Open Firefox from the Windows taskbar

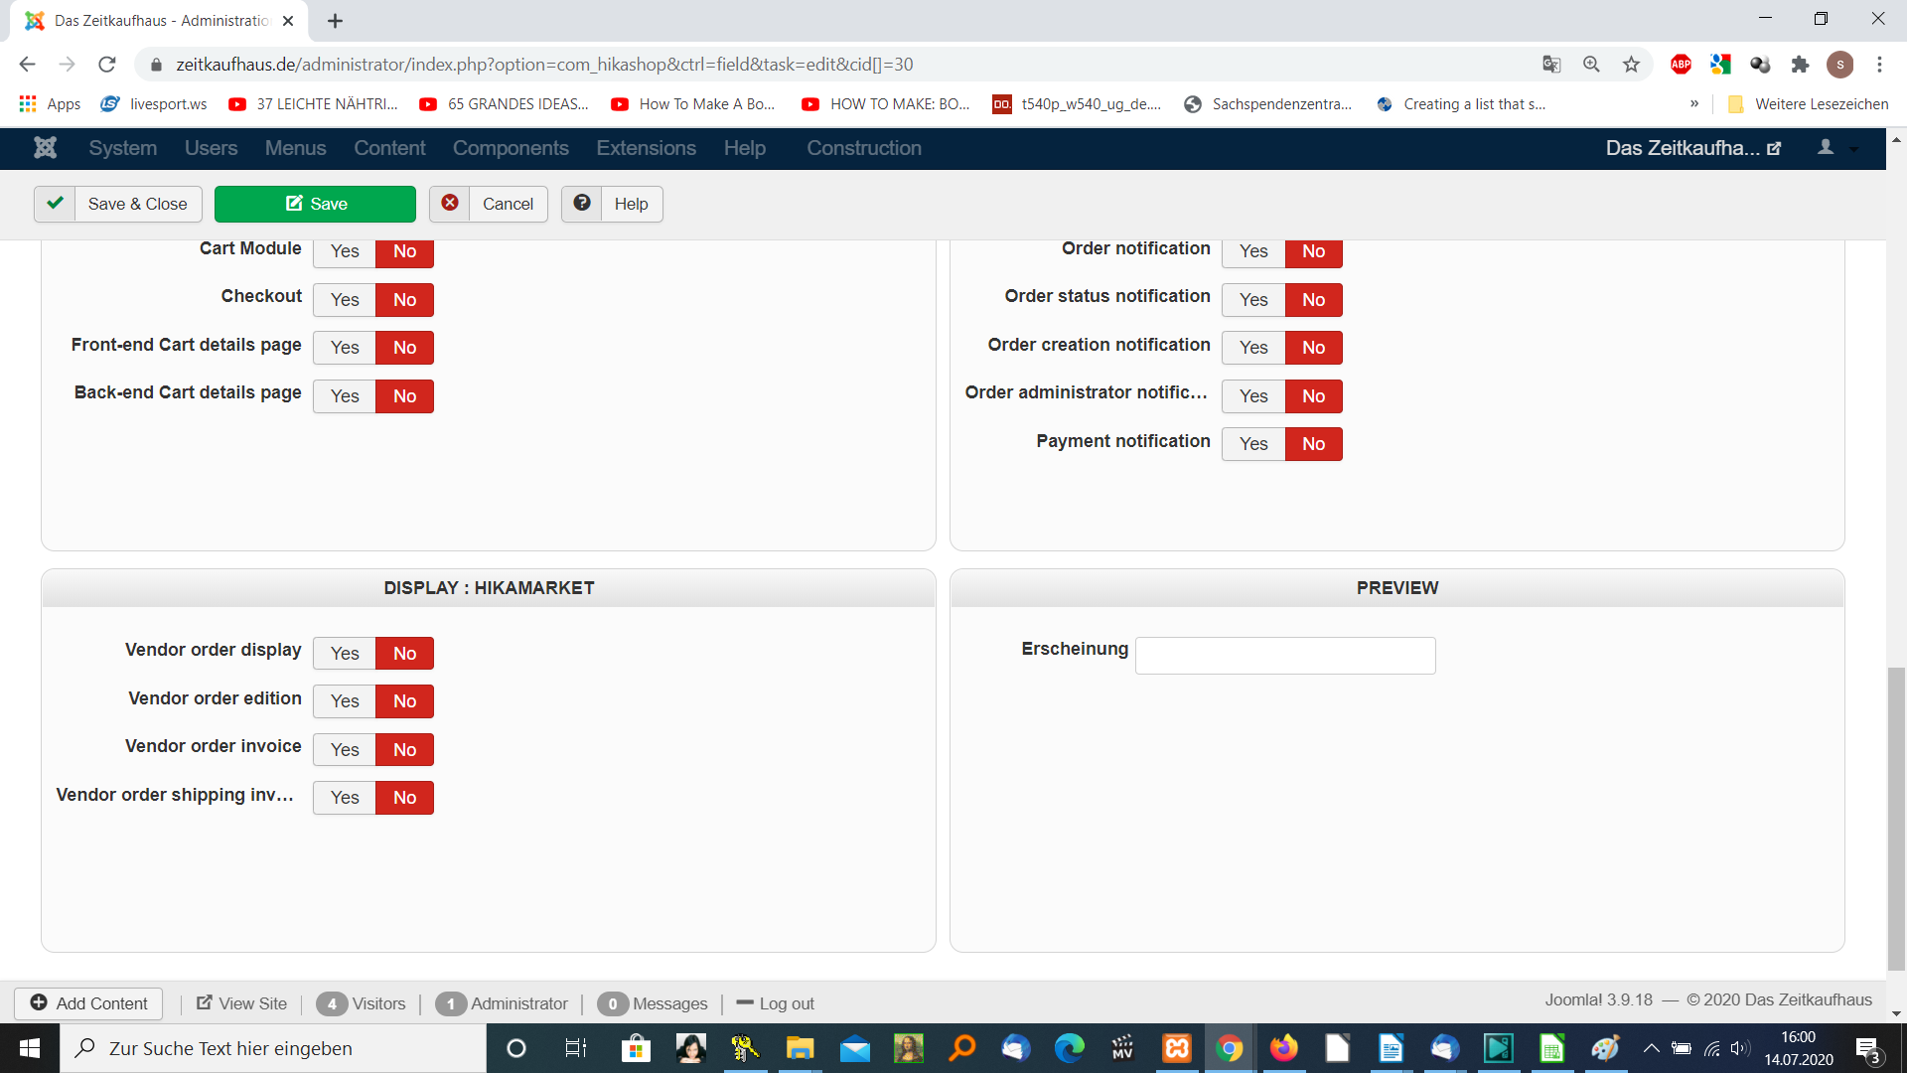pyautogui.click(x=1283, y=1048)
